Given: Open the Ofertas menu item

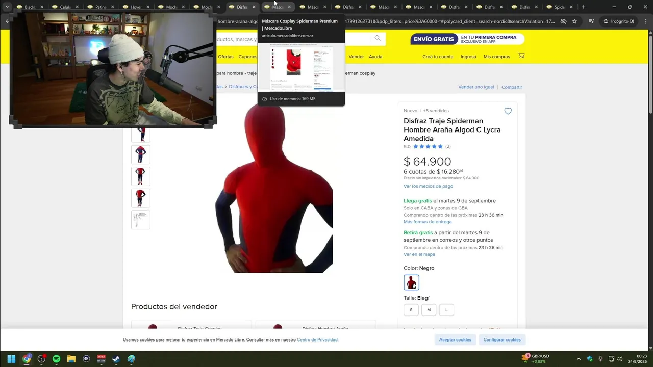Looking at the screenshot, I should click(225, 57).
